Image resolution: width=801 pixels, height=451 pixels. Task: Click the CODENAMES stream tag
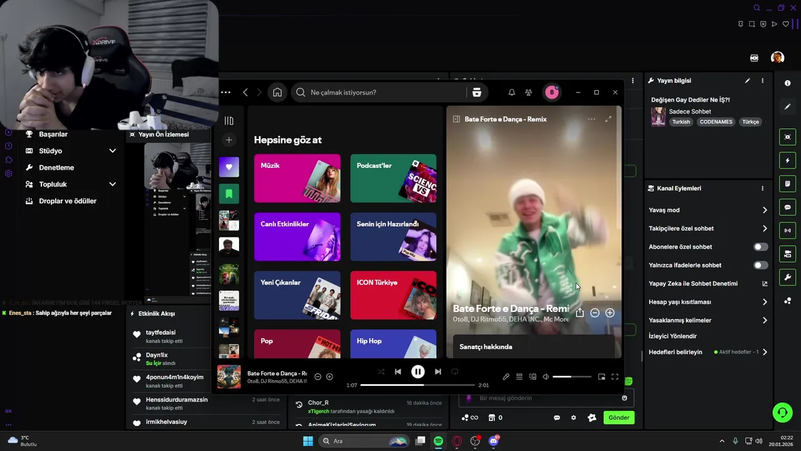pyautogui.click(x=716, y=122)
